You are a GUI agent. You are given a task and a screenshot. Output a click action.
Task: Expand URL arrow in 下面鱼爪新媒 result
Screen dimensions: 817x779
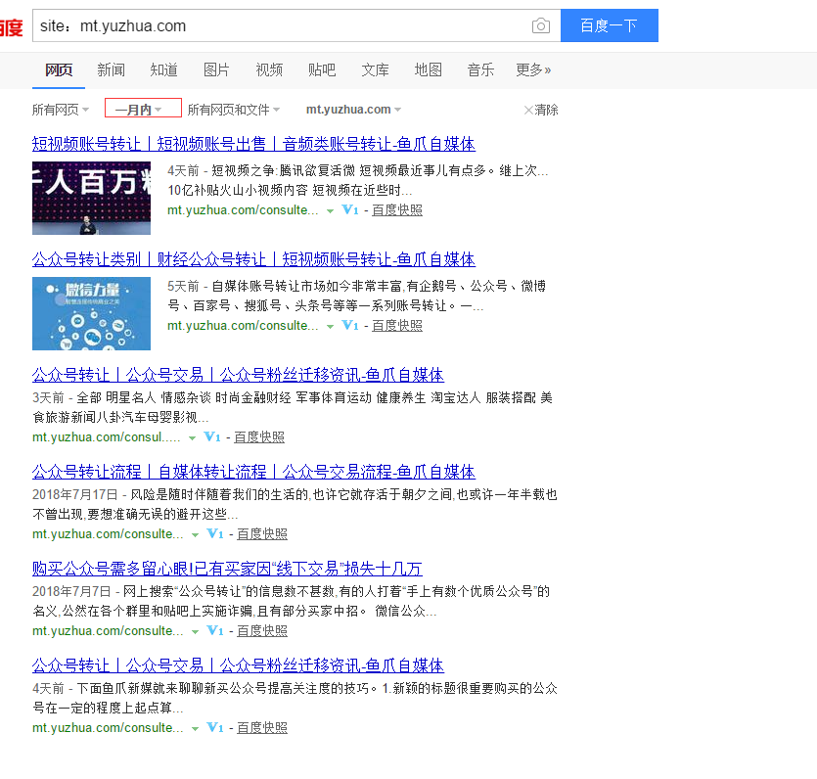tap(195, 728)
